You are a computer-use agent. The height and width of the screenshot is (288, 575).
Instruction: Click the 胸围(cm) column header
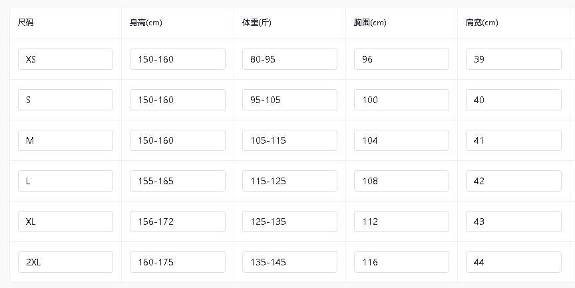pos(370,23)
